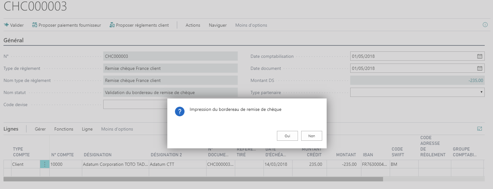The height and width of the screenshot is (189, 493).
Task: Decline printing by clicking Non
Action: (311, 136)
